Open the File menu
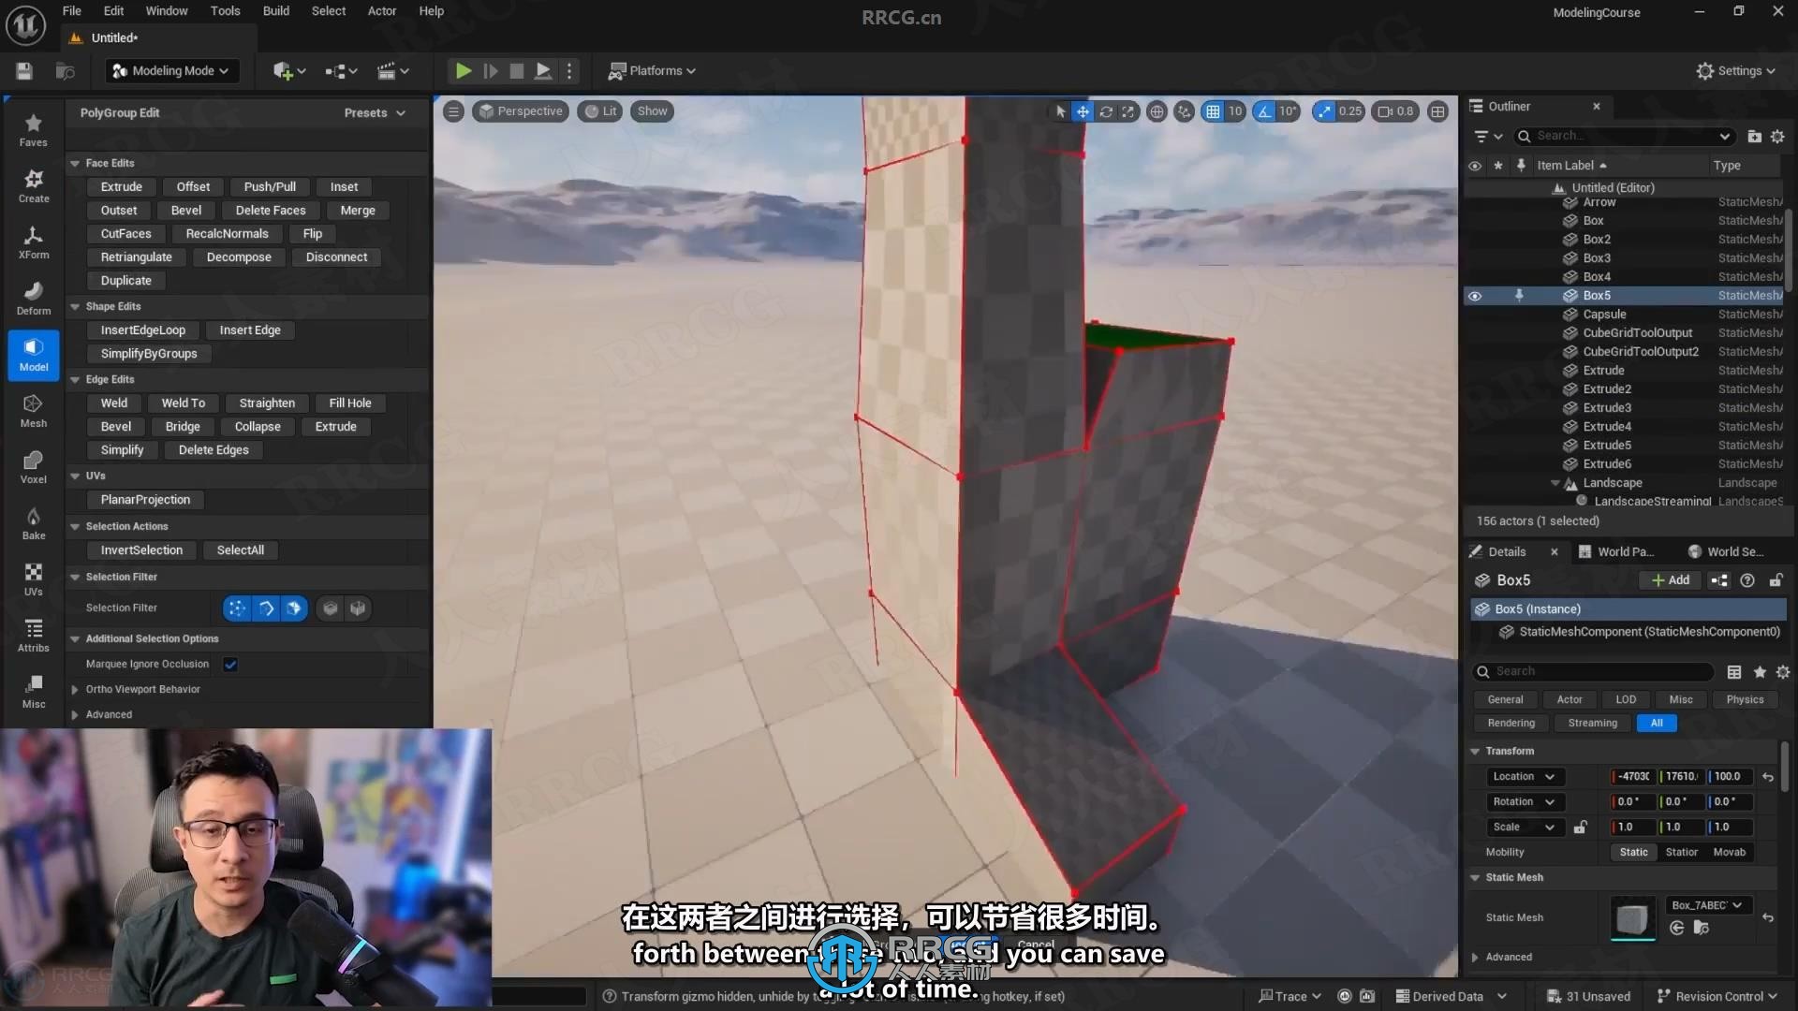Image resolution: width=1798 pixels, height=1011 pixels. point(71,11)
